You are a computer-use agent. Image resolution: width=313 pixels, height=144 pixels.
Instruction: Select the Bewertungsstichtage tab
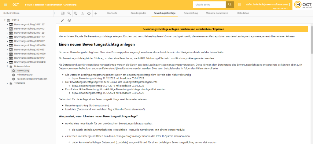coord(164,13)
